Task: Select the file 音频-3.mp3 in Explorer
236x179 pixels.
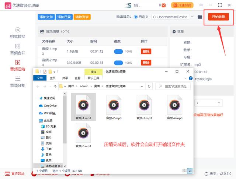Action: tap(144, 107)
